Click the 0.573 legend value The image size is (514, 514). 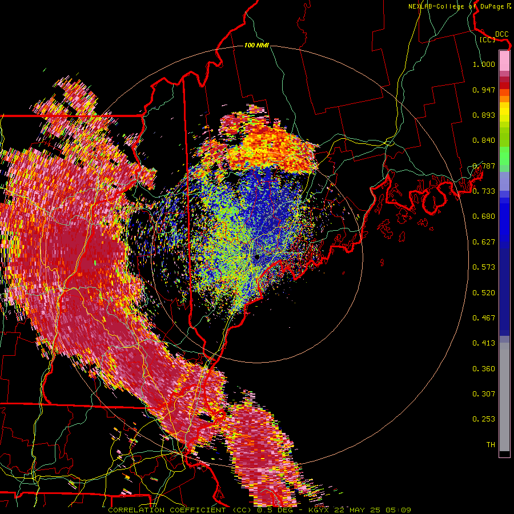[484, 267]
